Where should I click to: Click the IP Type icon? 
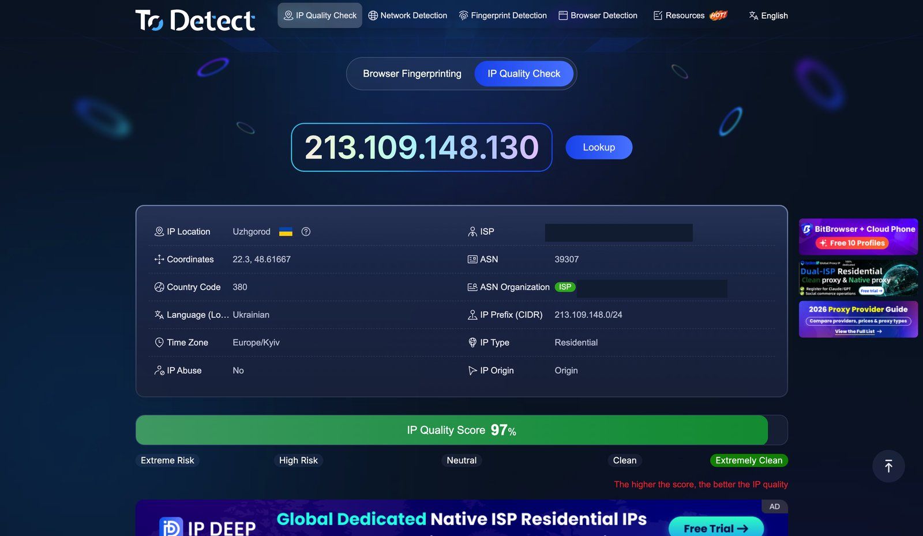pyautogui.click(x=472, y=343)
